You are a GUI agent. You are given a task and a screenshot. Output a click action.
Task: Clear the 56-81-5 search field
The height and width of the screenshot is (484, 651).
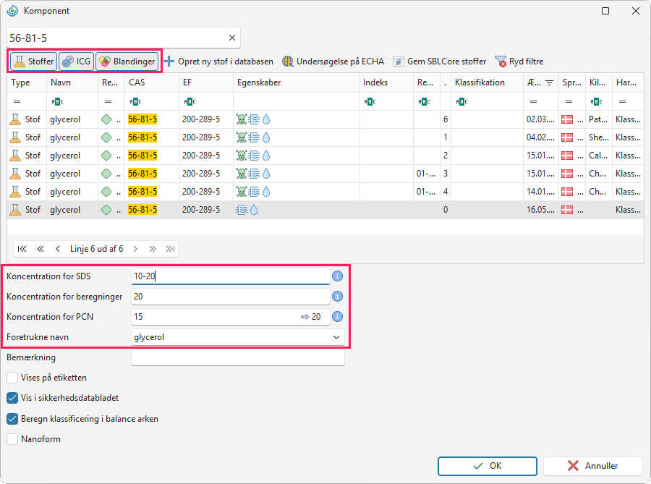pos(232,38)
